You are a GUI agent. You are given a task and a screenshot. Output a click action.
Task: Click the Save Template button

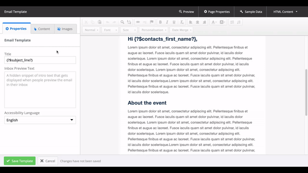[20, 161]
